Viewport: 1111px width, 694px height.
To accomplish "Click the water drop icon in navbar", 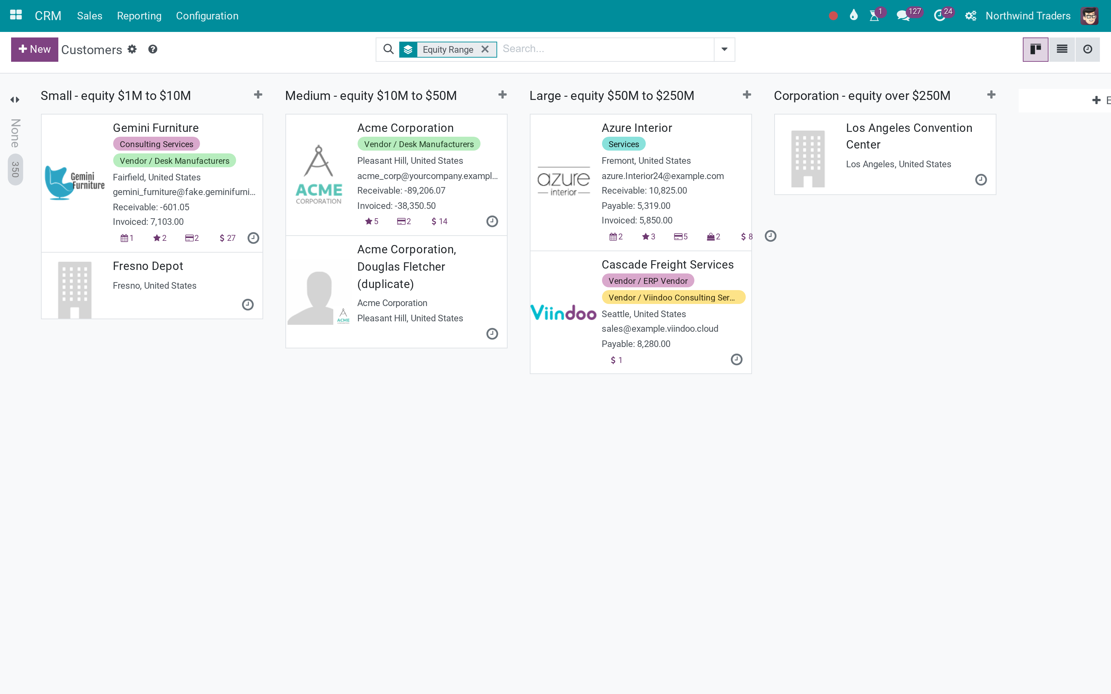I will tap(853, 16).
